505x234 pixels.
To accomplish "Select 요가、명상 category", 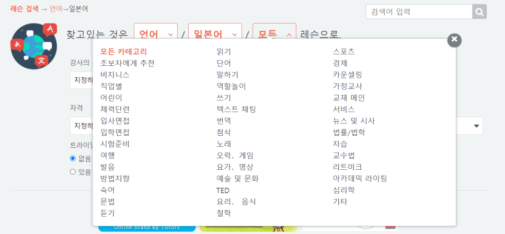I will pyautogui.click(x=235, y=167).
